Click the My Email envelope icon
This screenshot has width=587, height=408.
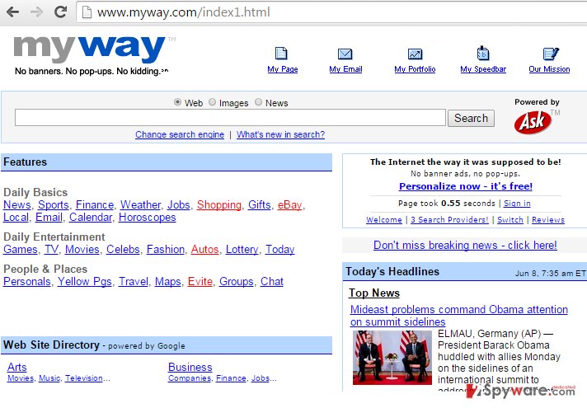pos(345,54)
